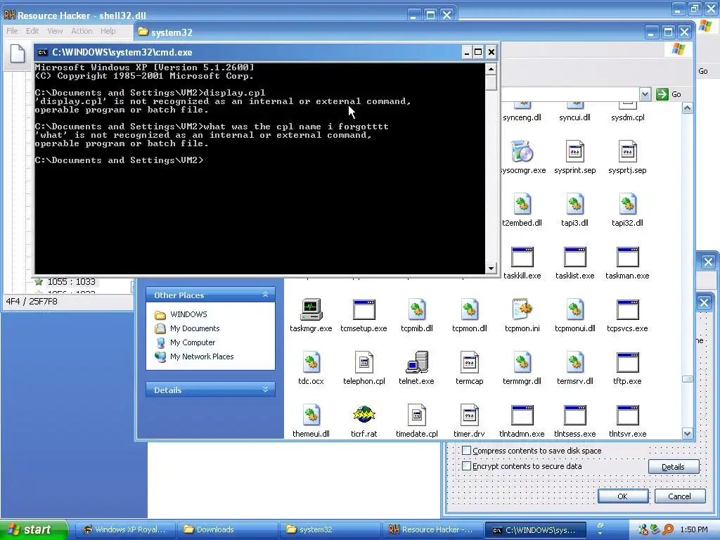
Task: Collapse the Other Places panel
Action: click(x=265, y=295)
